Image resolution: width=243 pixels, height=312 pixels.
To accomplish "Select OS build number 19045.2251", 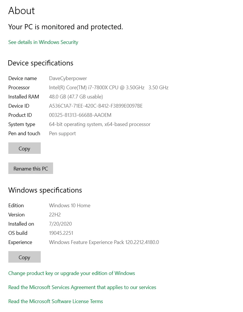I will (x=61, y=233).
